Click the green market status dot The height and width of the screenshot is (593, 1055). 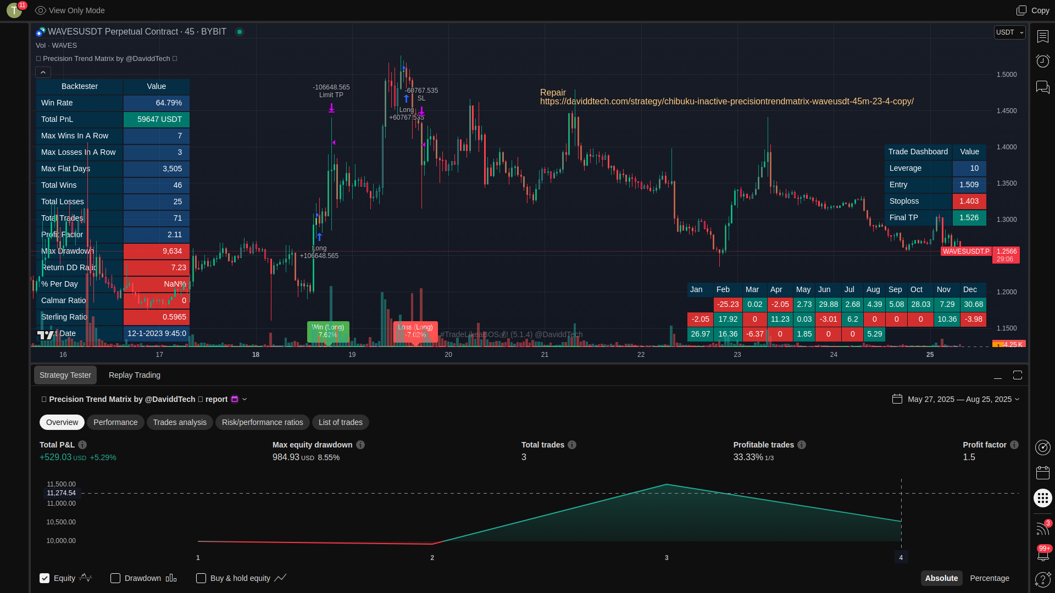pyautogui.click(x=240, y=32)
